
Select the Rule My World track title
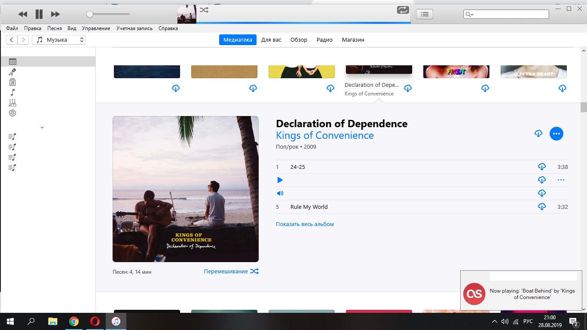(309, 207)
